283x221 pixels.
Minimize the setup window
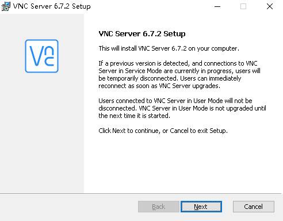click(x=217, y=6)
